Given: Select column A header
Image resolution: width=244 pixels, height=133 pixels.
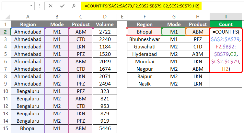Looking at the screenshot, I should (28, 17).
